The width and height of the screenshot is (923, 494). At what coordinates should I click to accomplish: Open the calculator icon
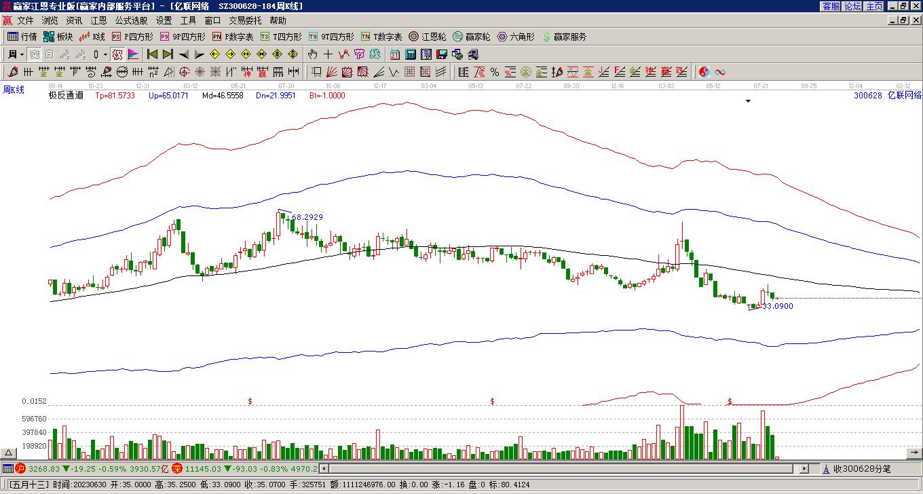click(411, 54)
